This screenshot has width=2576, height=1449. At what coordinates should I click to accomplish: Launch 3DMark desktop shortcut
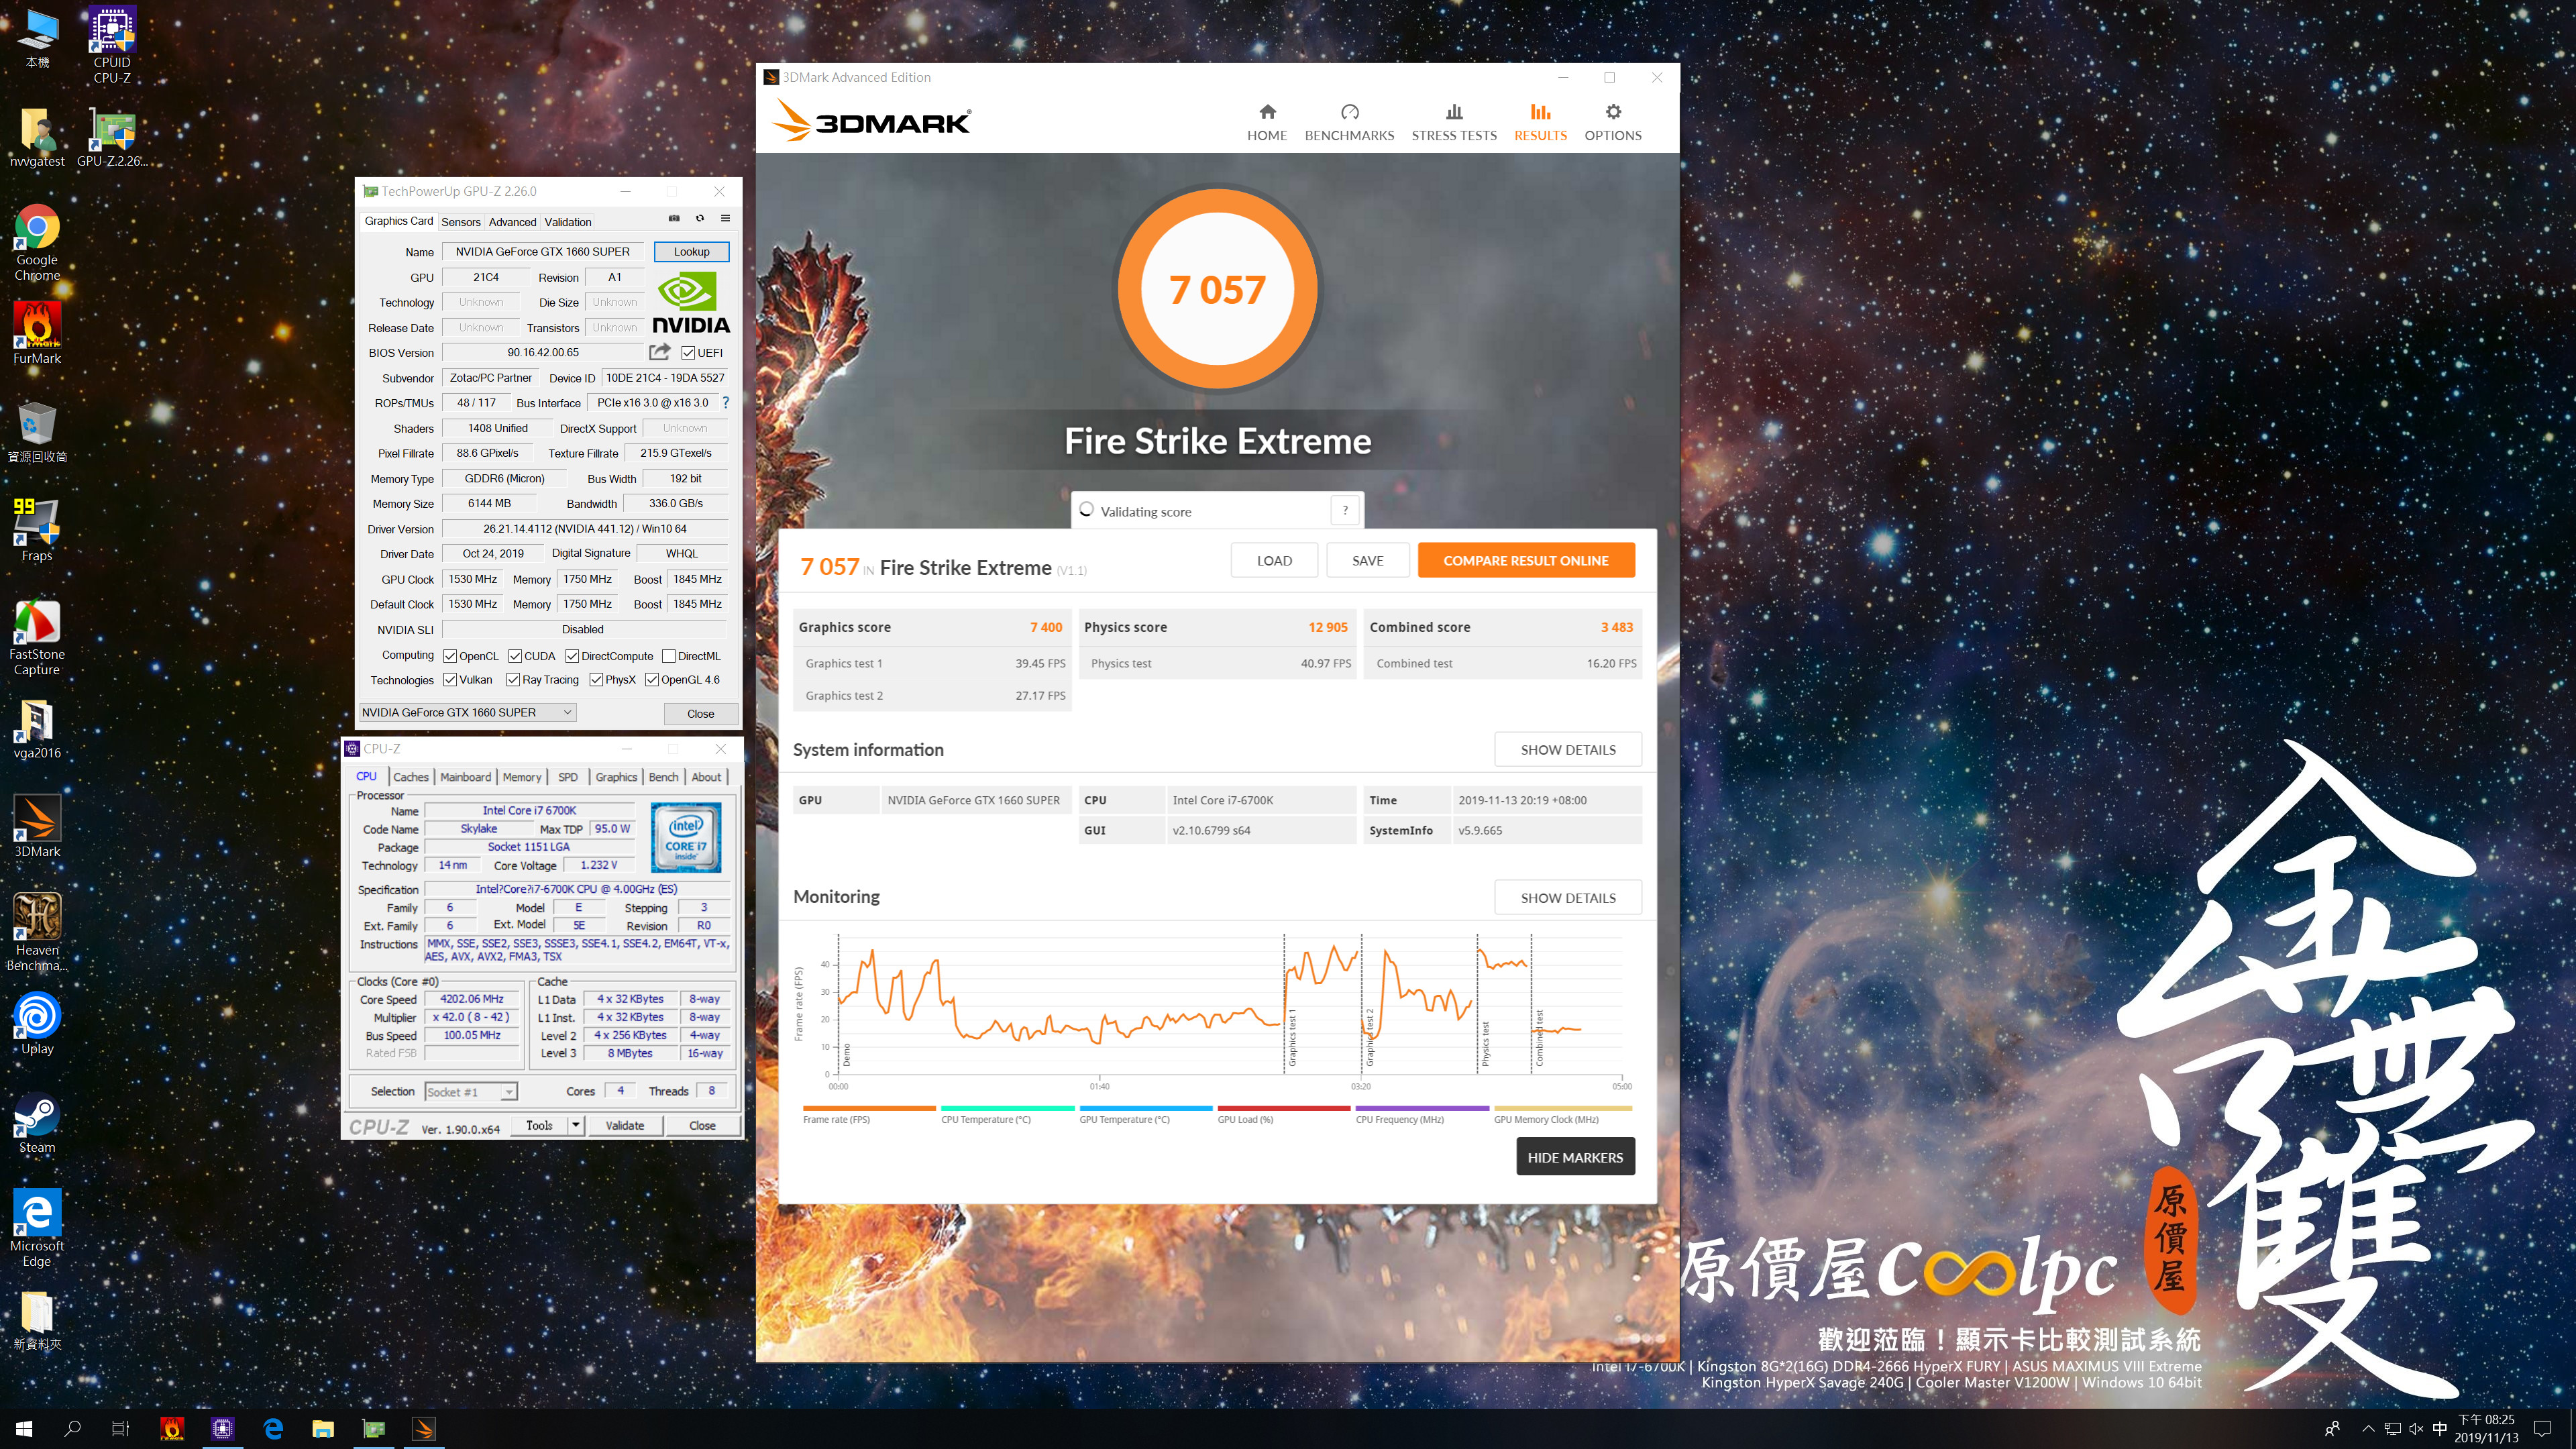(37, 827)
